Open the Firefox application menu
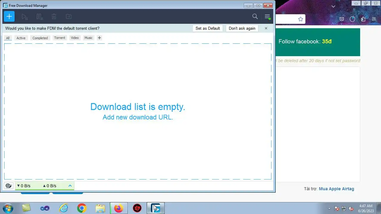This screenshot has height=214, width=381. click(374, 19)
